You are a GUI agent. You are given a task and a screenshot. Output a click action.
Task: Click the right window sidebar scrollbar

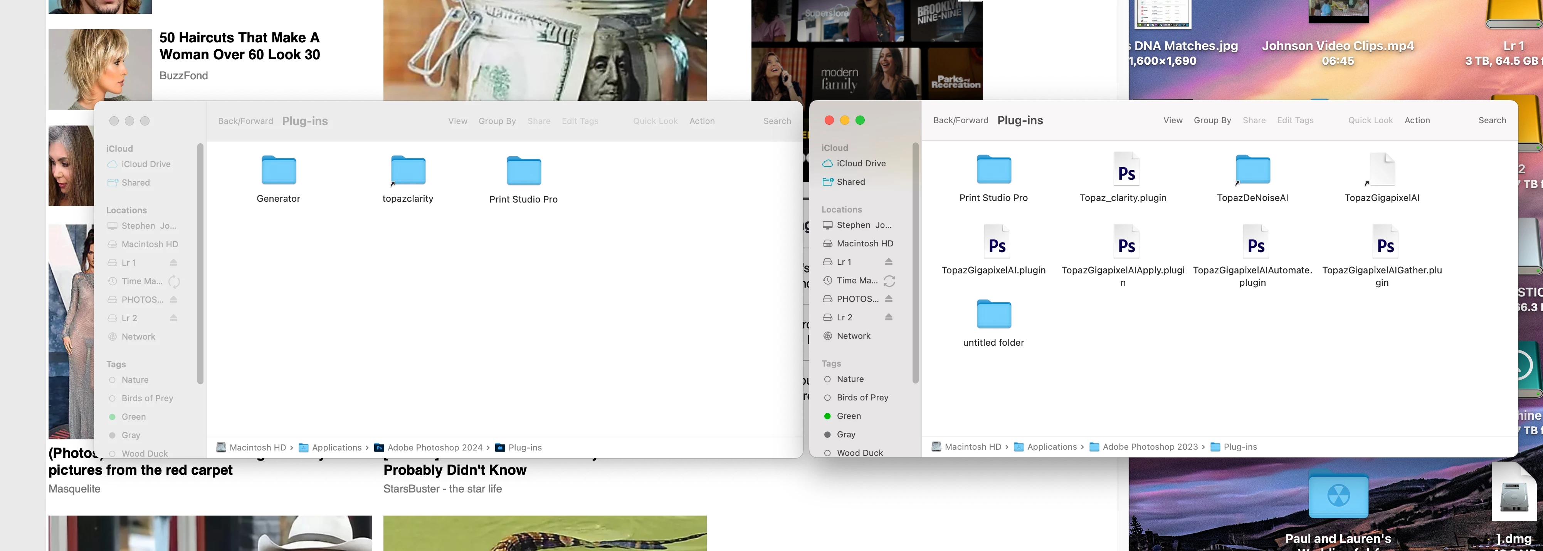(915, 263)
